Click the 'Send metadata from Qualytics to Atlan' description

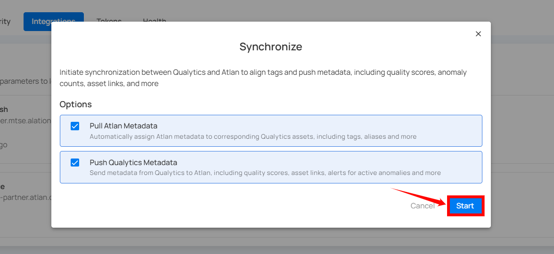coord(265,173)
